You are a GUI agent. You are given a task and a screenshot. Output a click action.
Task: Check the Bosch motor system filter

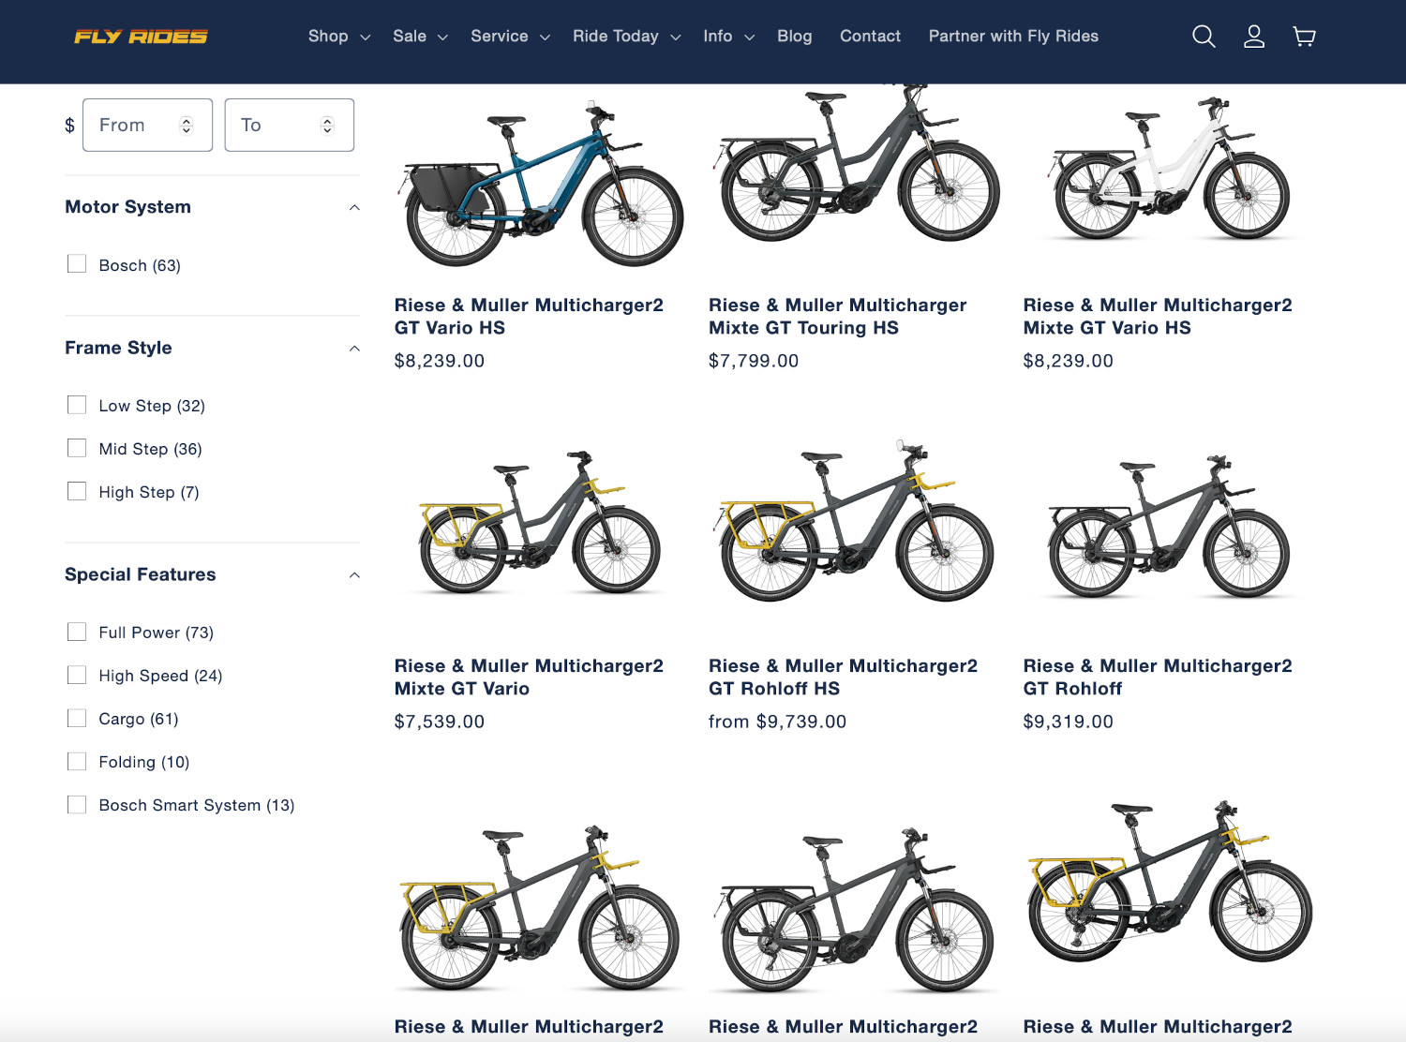pyautogui.click(x=77, y=264)
